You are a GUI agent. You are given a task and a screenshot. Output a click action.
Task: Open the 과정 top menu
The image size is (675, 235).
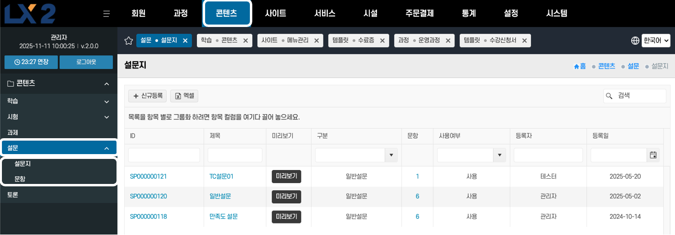pyautogui.click(x=181, y=13)
